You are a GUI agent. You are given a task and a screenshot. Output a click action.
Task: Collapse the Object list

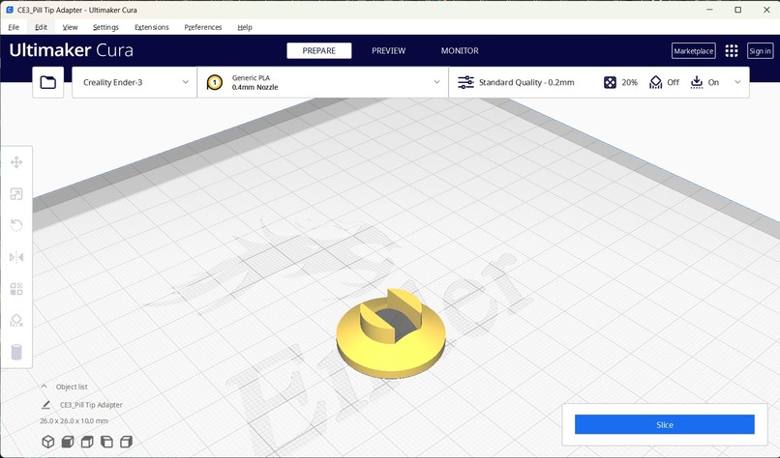pos(44,386)
